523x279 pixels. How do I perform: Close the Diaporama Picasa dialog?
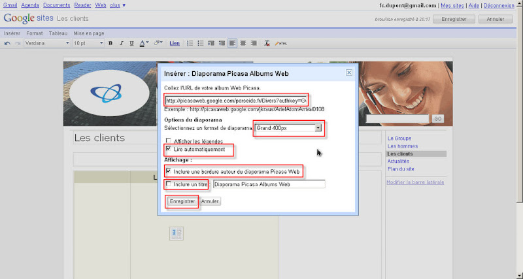point(349,73)
